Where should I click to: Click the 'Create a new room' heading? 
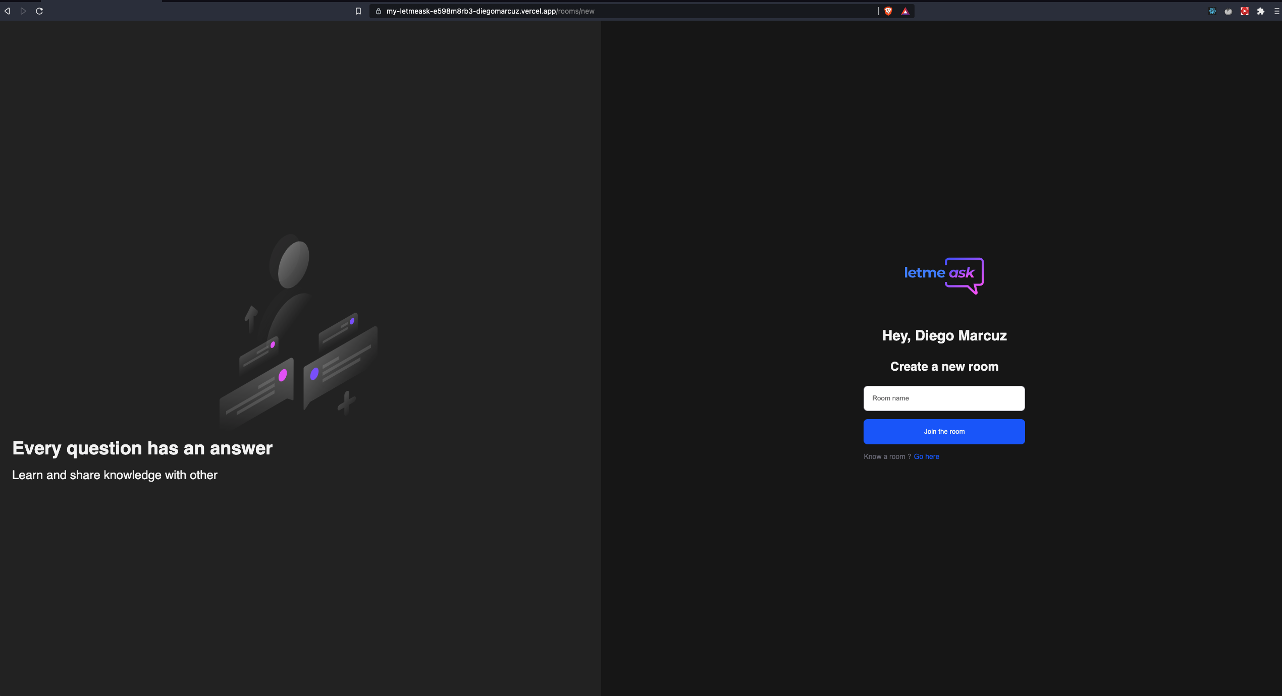[x=944, y=367]
